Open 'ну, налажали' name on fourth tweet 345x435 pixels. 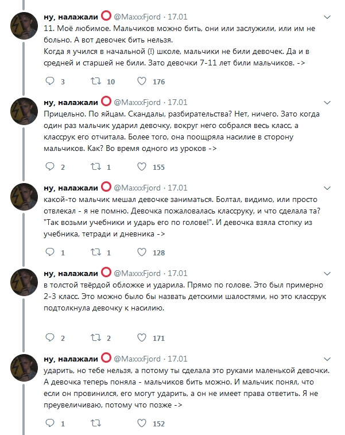tap(71, 274)
